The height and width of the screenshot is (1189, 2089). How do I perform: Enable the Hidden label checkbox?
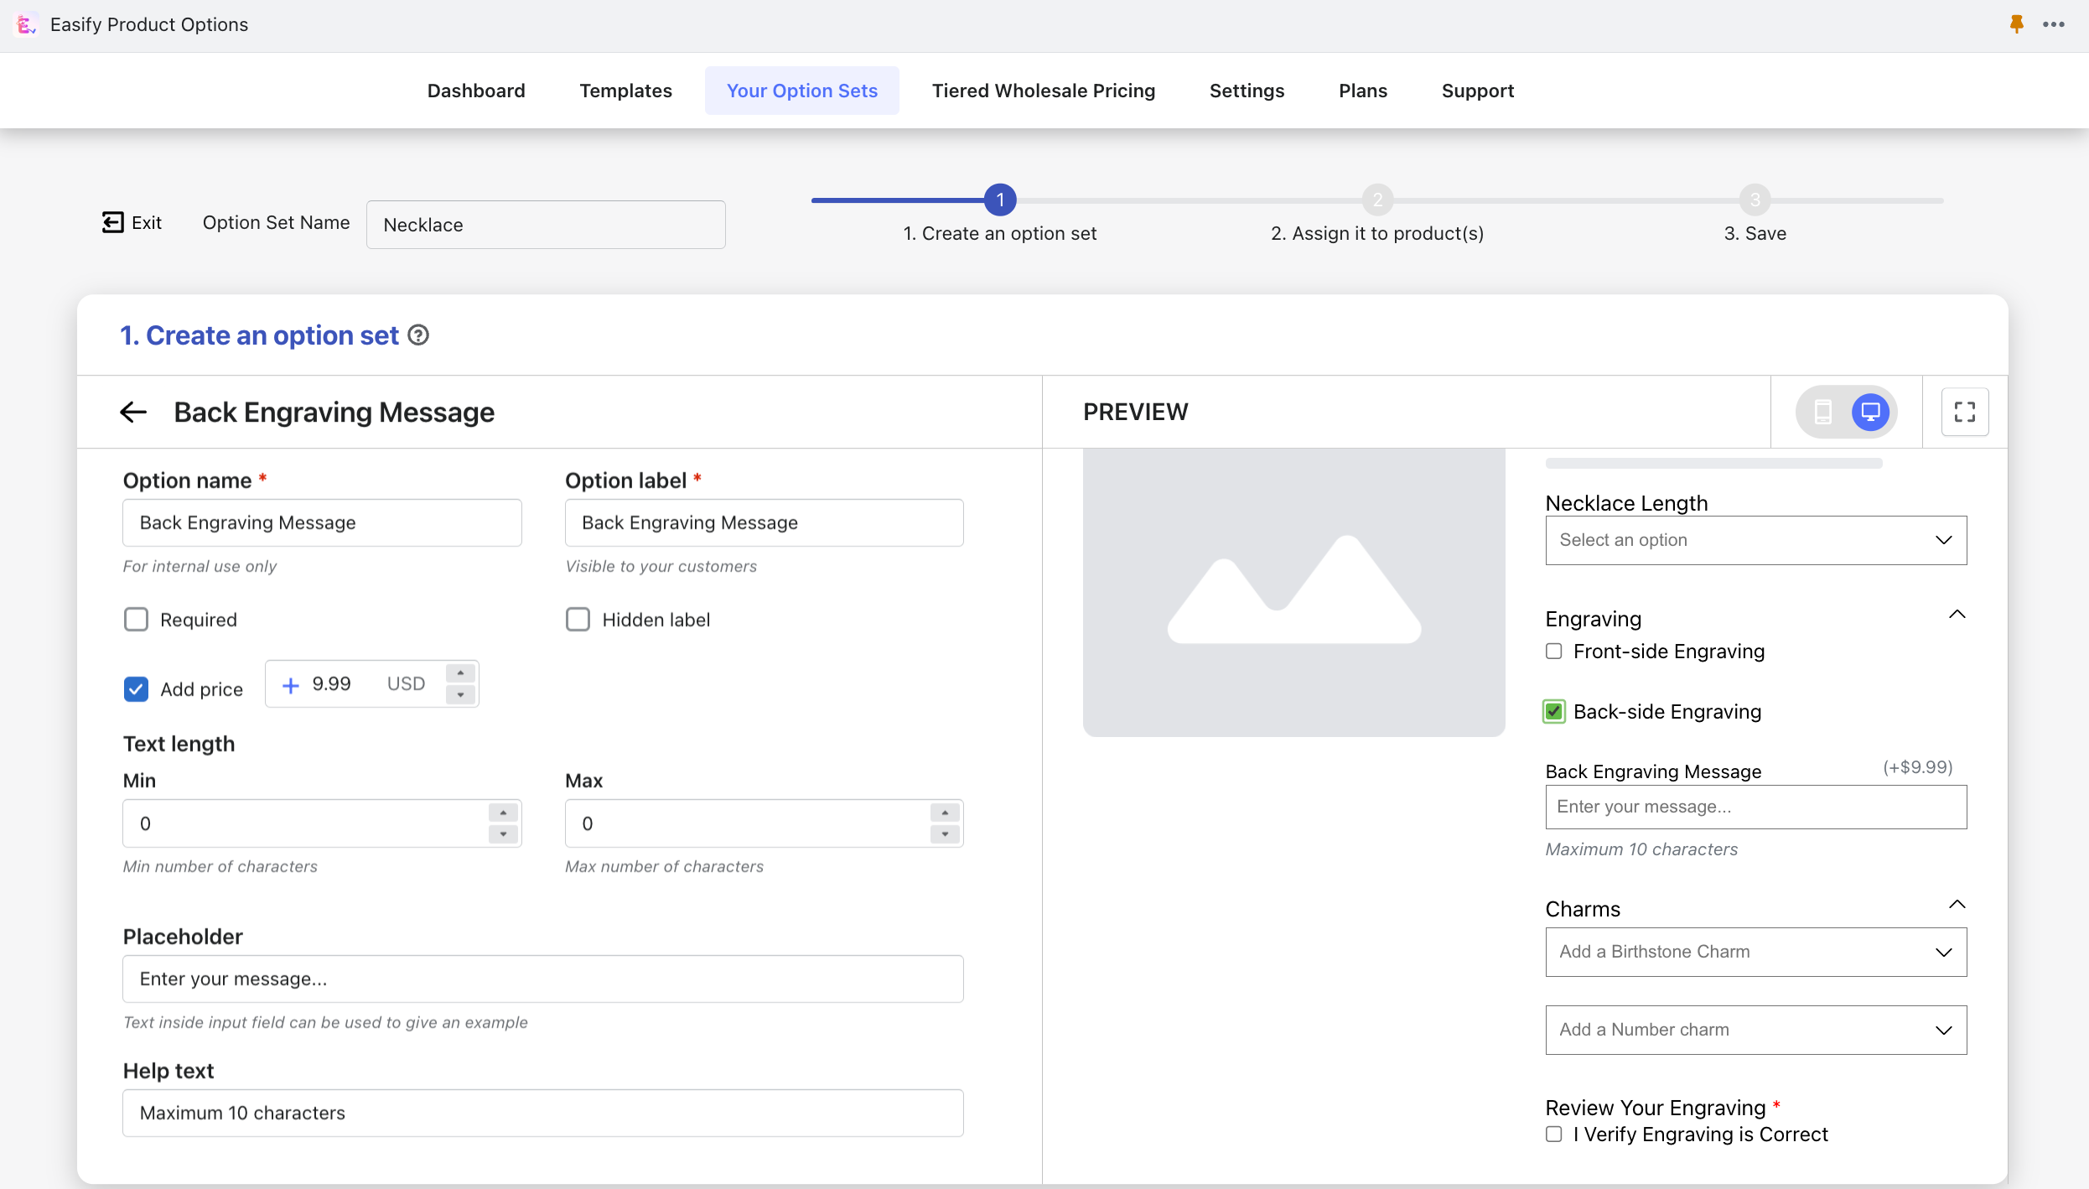(578, 619)
